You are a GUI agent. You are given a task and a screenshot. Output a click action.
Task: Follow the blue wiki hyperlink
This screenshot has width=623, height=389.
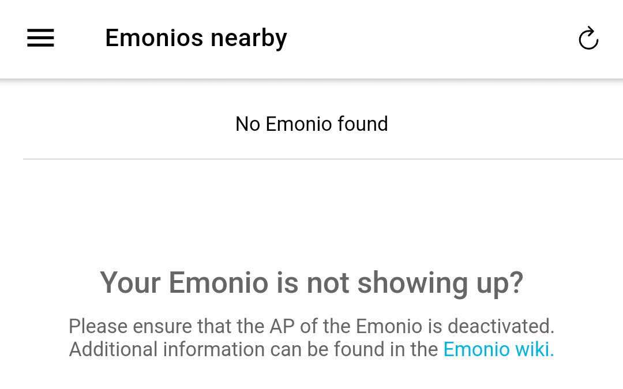[x=498, y=349]
